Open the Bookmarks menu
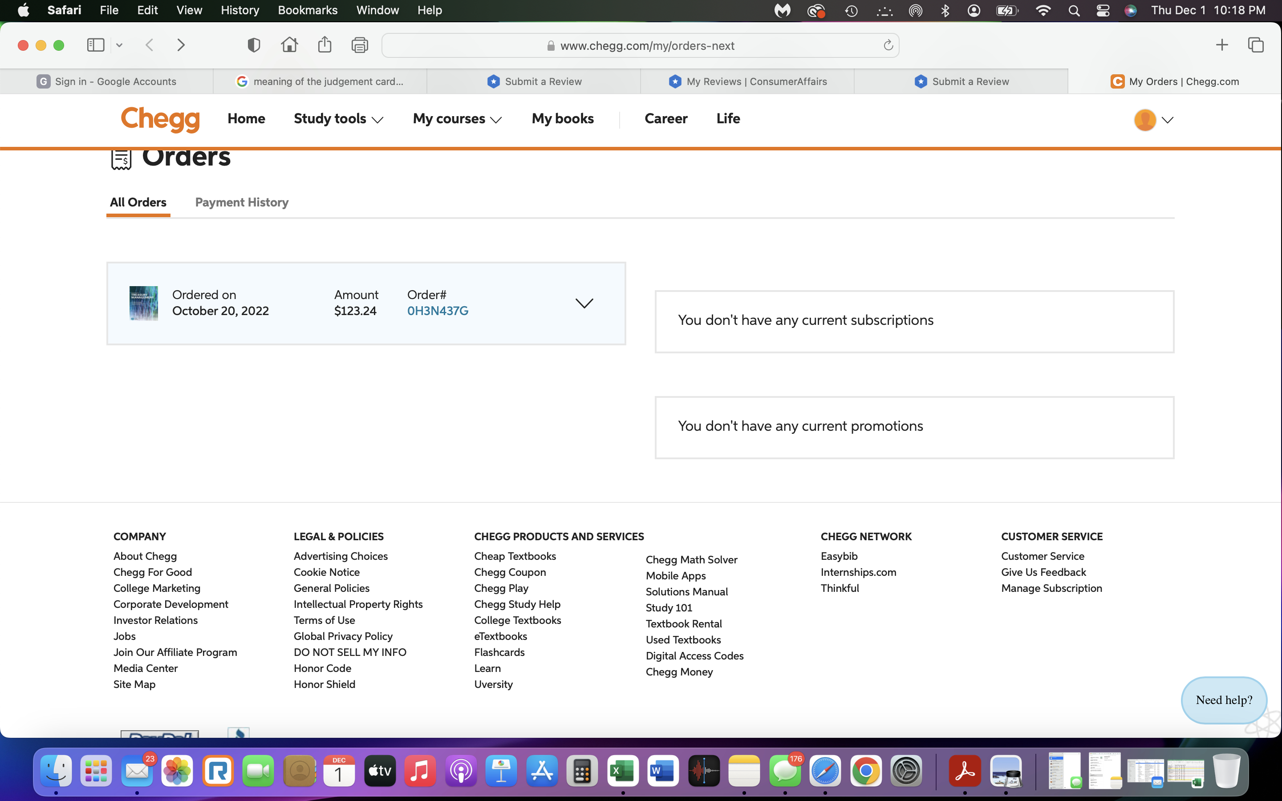This screenshot has height=801, width=1282. point(308,10)
